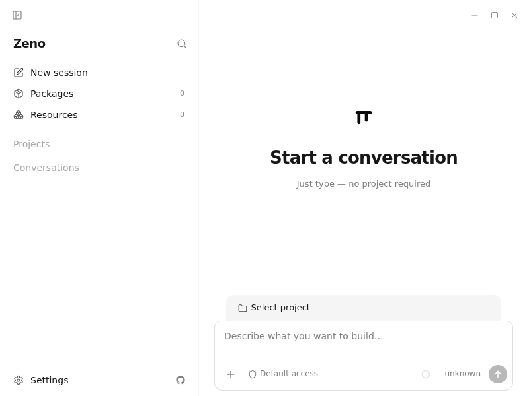Open the GitHub link icon

tap(181, 380)
